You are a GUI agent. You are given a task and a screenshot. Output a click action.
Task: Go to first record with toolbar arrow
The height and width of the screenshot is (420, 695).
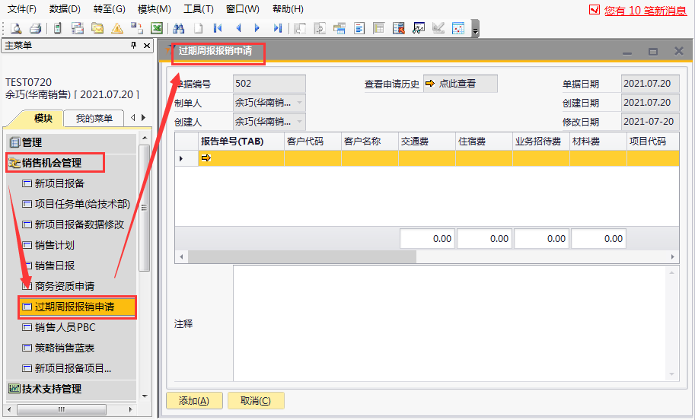tap(218, 28)
